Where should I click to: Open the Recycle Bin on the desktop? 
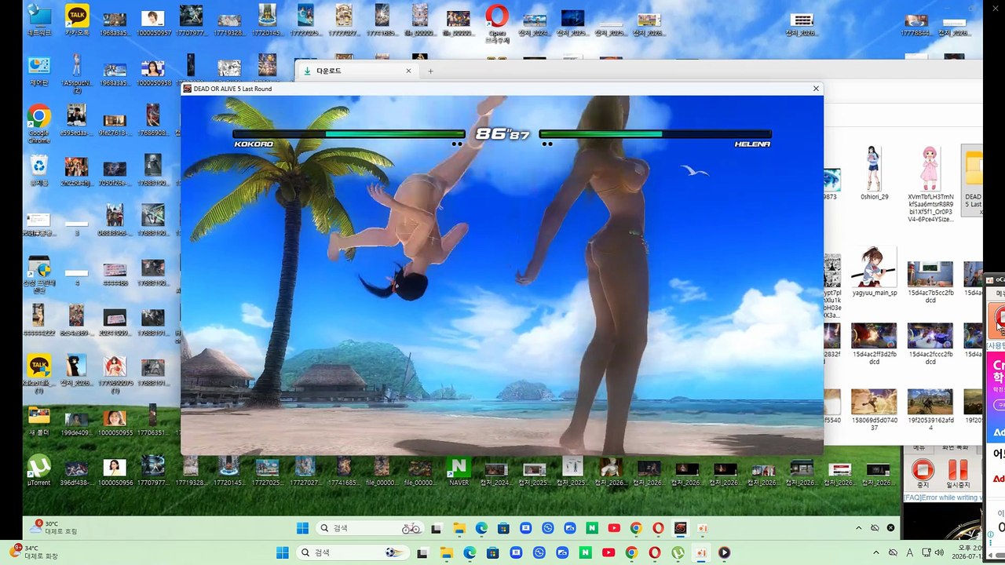38,170
